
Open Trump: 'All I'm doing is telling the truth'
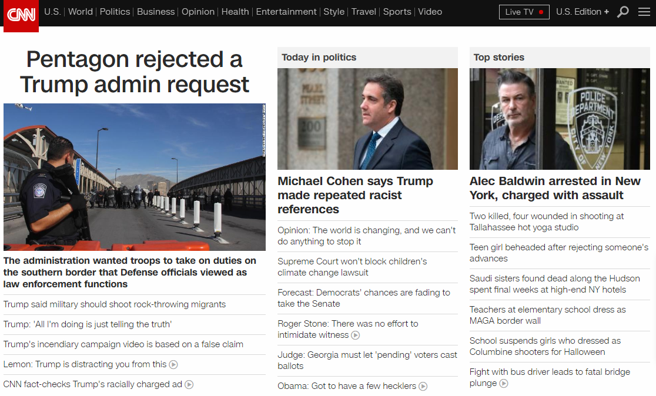[88, 324]
